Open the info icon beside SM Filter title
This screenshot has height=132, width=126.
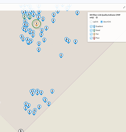coord(97,17)
